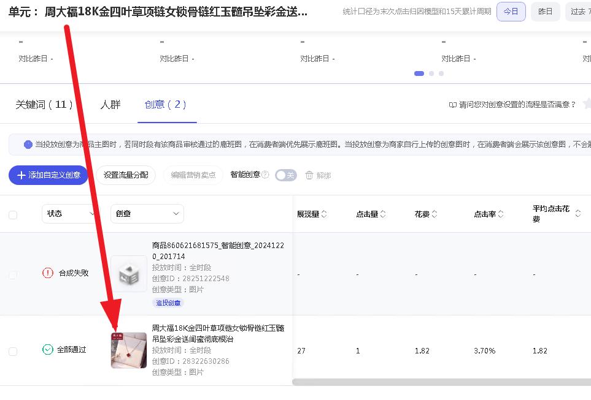Viewport: 591px width, 400px height.
Task: Click the 编辑营销卖点 button
Action: point(193,175)
